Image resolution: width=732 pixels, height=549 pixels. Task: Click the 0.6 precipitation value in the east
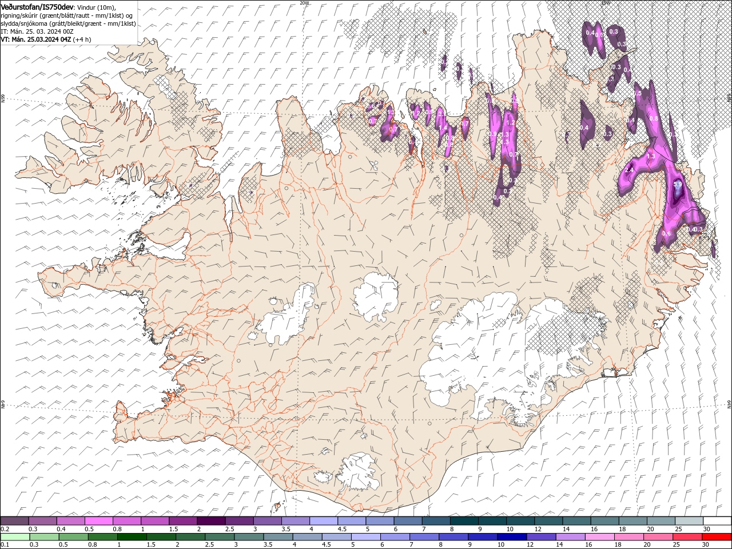[666, 233]
